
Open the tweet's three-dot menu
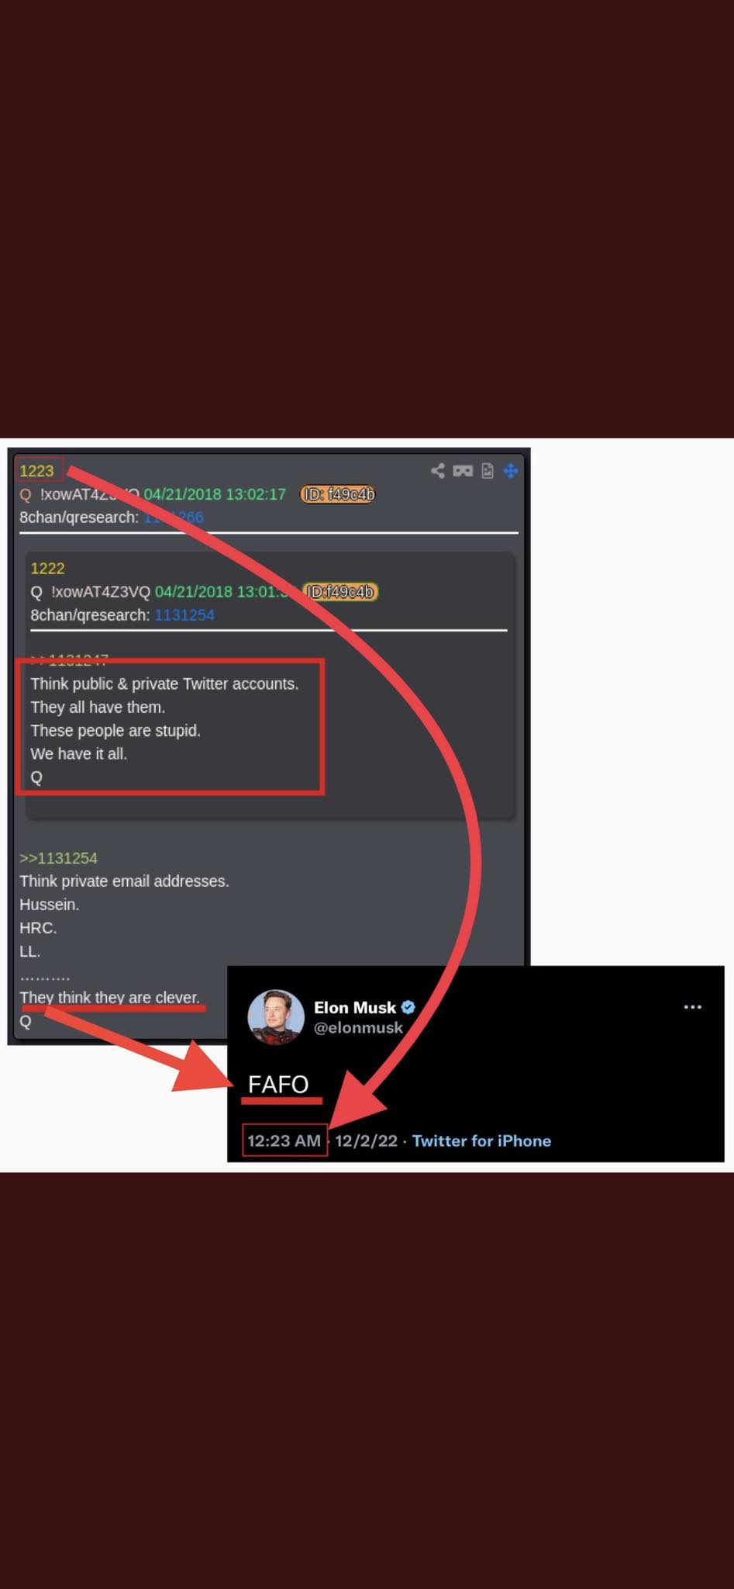click(693, 1007)
